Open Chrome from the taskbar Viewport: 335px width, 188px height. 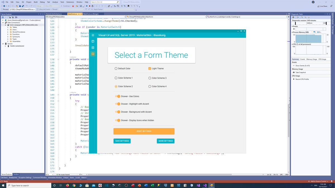tap(74, 185)
